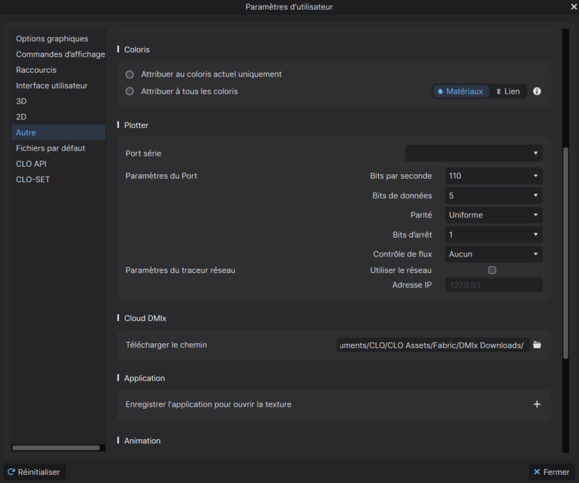Open the Parité dropdown
The width and height of the screenshot is (579, 483).
[x=494, y=215]
